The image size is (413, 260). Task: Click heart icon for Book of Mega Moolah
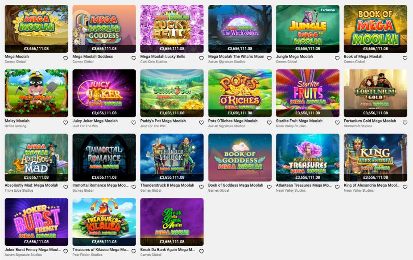click(x=405, y=58)
